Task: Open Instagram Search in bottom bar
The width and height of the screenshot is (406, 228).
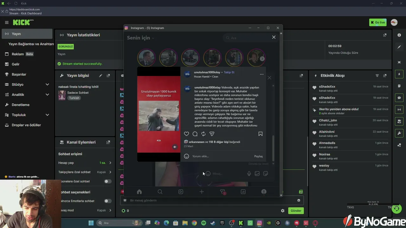Action: coord(160,192)
